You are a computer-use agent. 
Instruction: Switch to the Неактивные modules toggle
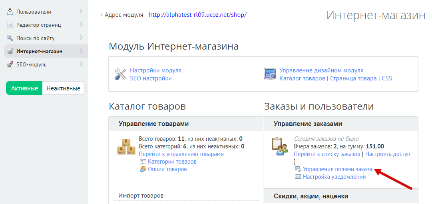pyautogui.click(x=63, y=88)
